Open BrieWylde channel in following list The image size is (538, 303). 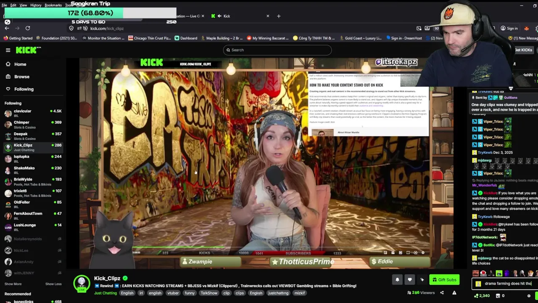[x=33, y=181]
